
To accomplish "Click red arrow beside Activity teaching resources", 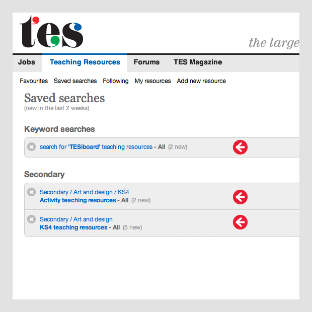I will click(x=240, y=196).
